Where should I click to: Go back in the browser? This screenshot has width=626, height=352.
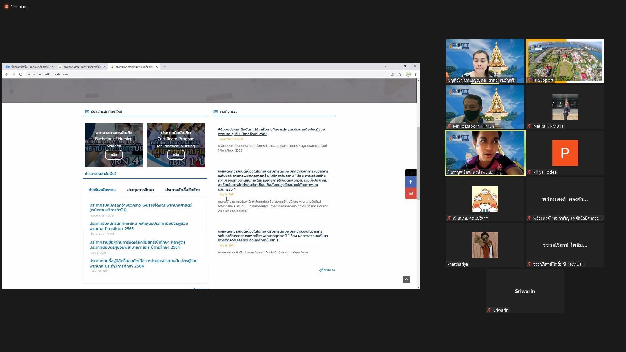pyautogui.click(x=7, y=74)
